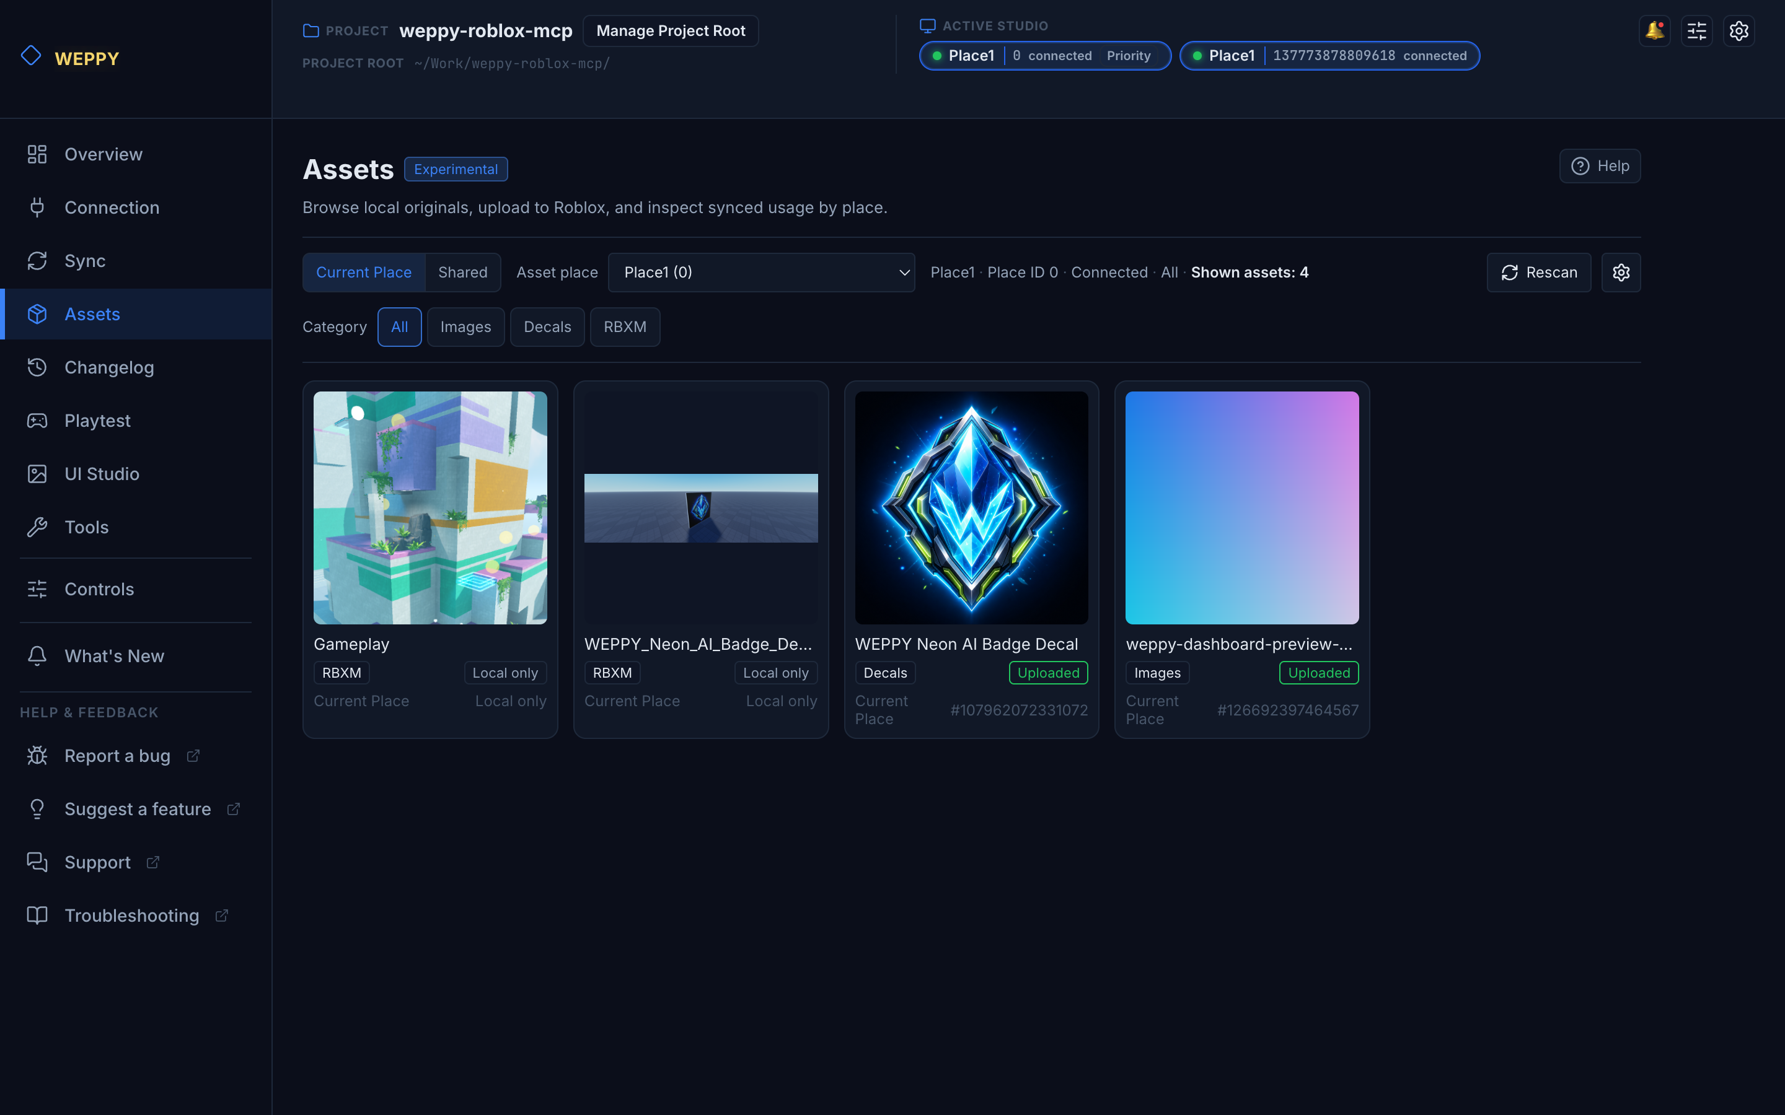Open the settings gear in top bar
Screen dimensions: 1785x1115
(x=1739, y=31)
